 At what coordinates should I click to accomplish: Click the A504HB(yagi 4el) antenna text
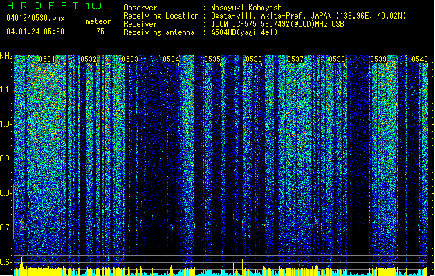pos(244,32)
